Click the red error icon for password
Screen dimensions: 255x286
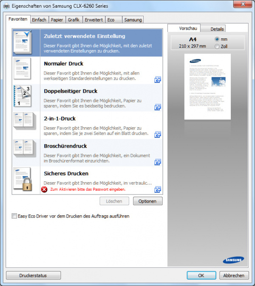click(44, 189)
